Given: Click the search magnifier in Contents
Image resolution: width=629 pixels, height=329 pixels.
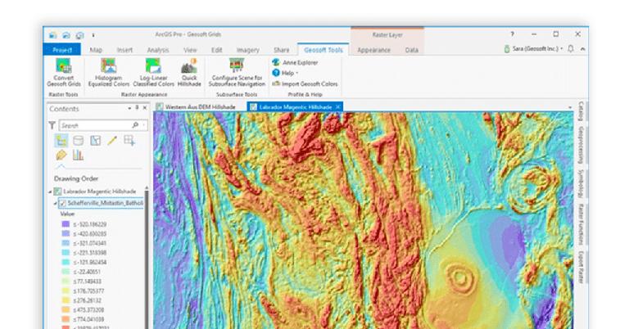Looking at the screenshot, I should pyautogui.click(x=135, y=125).
